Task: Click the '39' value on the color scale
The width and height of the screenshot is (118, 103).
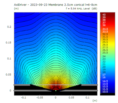Action: 104,17
